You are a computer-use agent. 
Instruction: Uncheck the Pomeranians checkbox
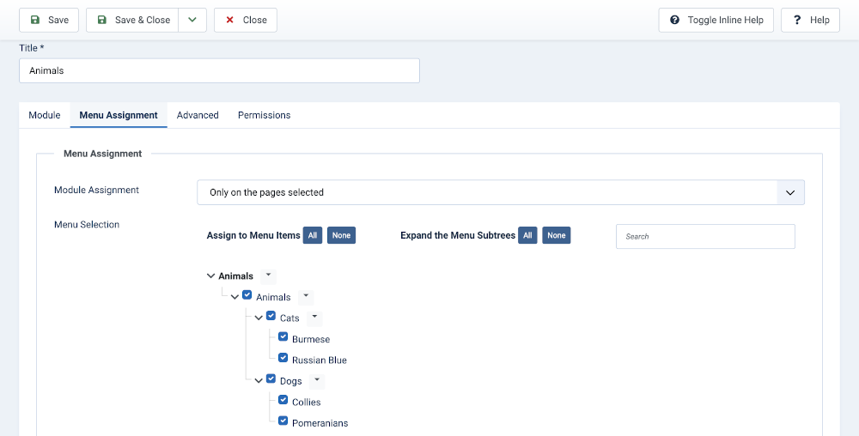point(283,421)
